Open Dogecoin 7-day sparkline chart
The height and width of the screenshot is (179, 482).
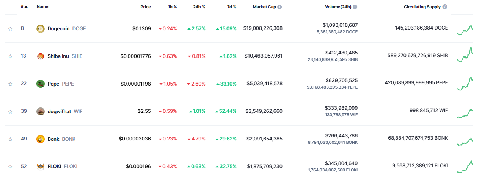tap(465, 30)
